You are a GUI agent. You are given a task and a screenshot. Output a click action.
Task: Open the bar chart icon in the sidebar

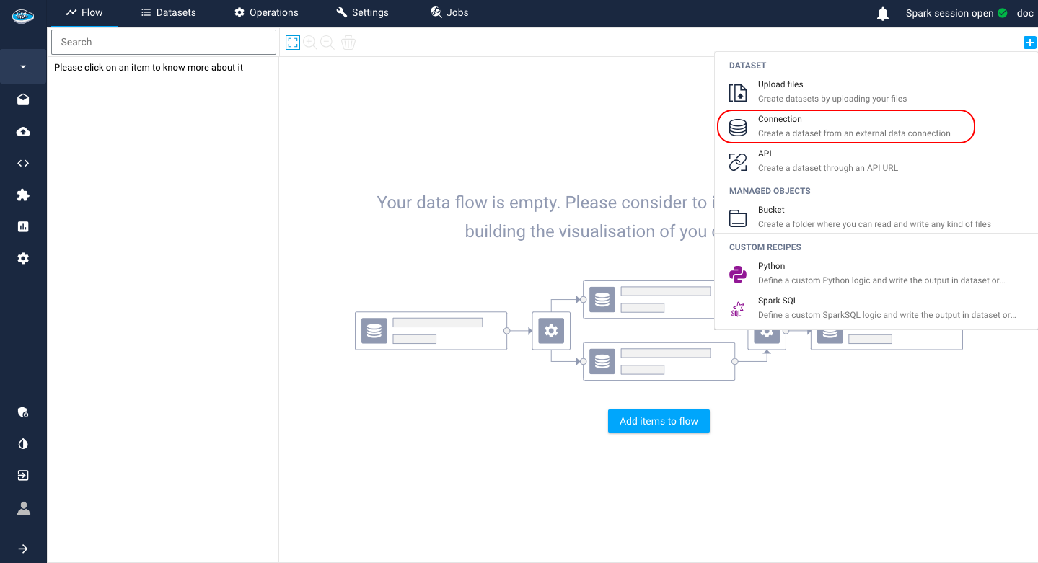23,227
